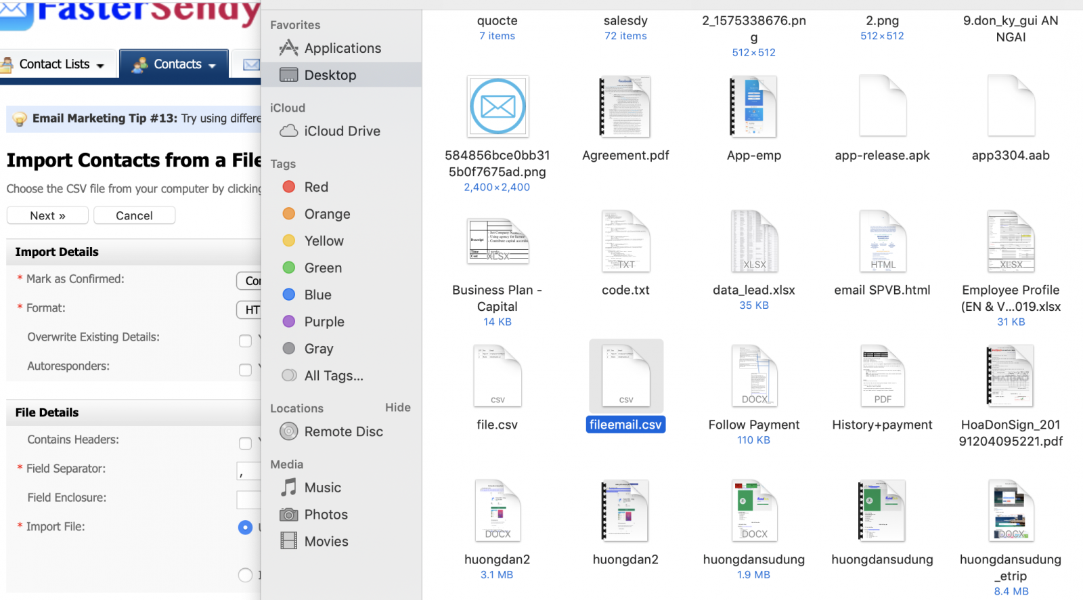Select the first Import File radio button
The height and width of the screenshot is (600, 1083).
245,528
